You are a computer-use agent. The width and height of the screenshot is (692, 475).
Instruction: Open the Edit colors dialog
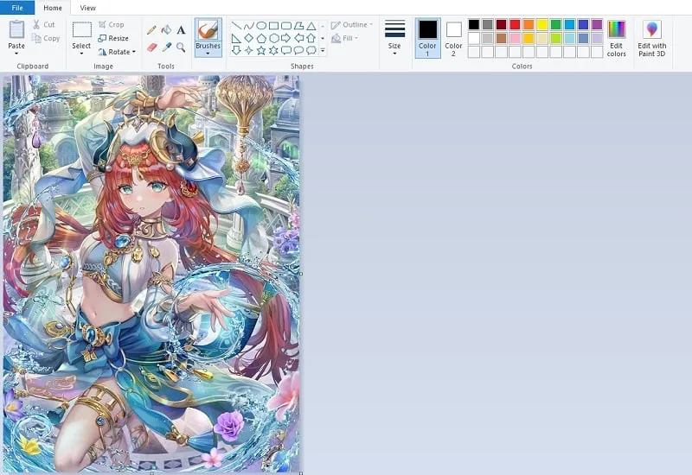coord(616,38)
